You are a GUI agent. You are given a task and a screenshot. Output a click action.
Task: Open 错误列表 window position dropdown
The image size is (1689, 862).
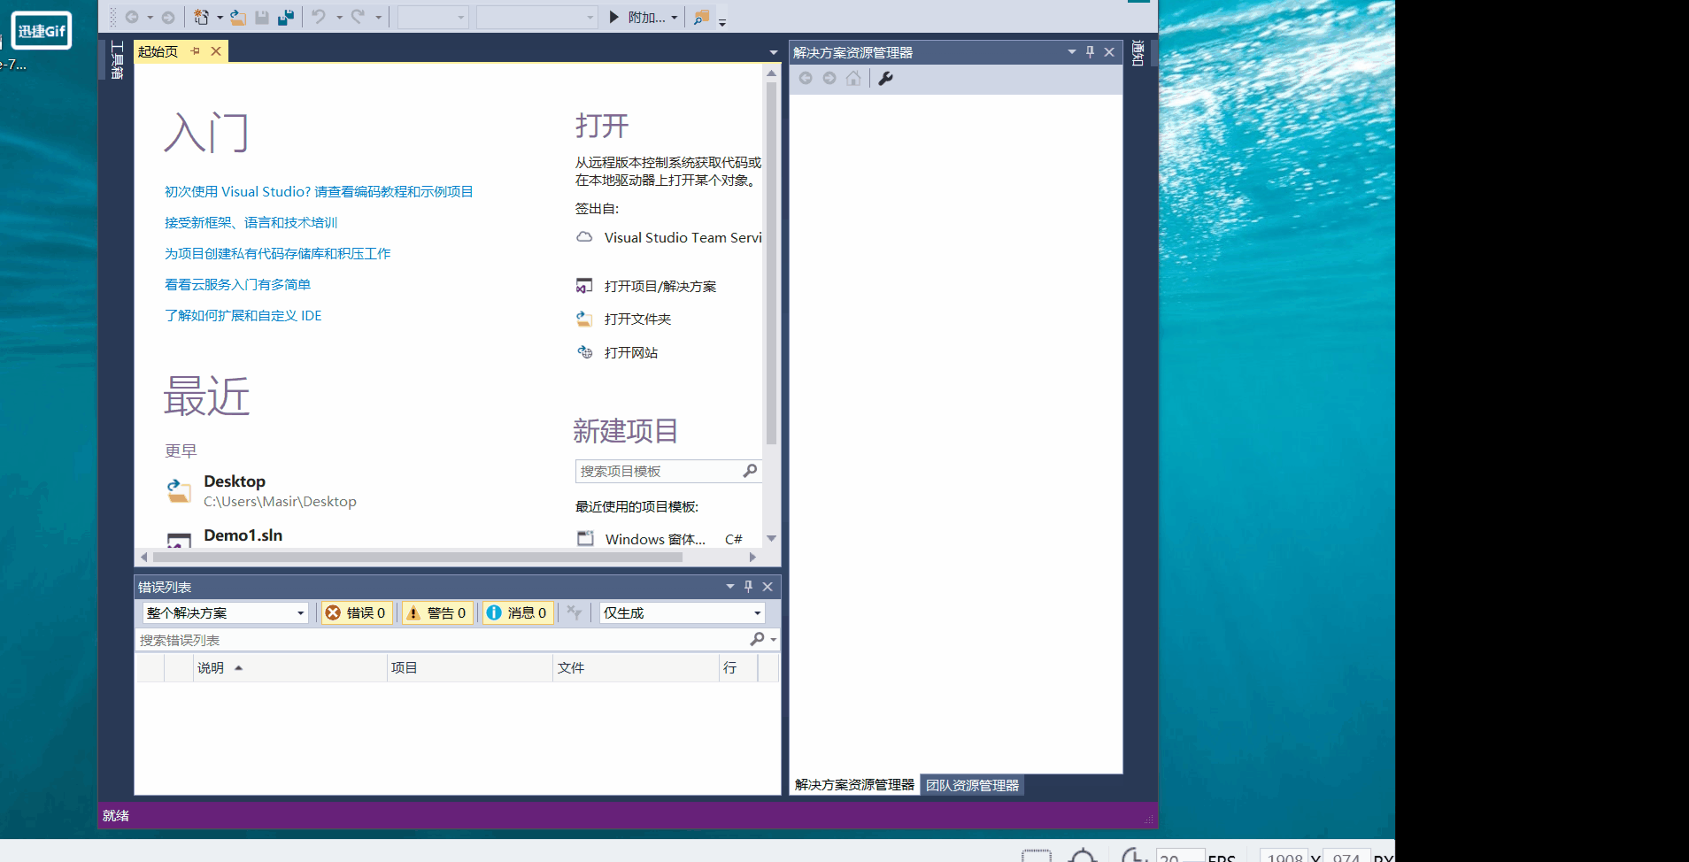[730, 587]
